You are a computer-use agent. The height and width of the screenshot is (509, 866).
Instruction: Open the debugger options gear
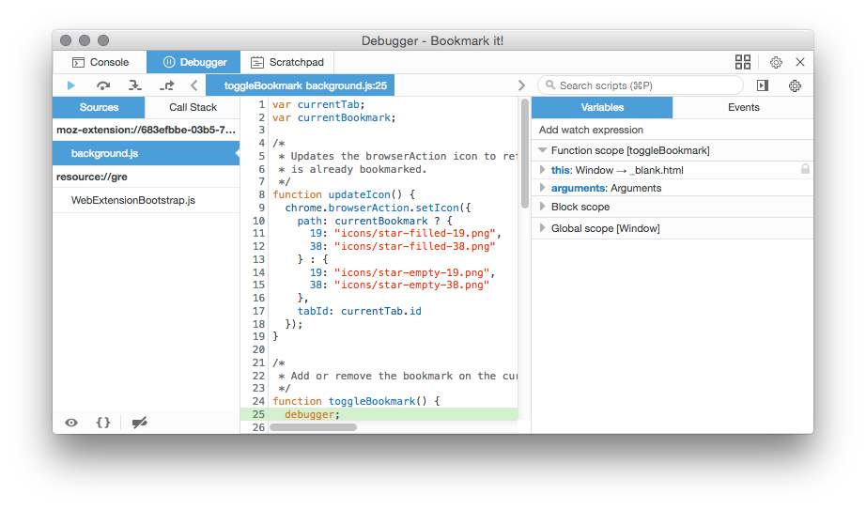tap(795, 85)
